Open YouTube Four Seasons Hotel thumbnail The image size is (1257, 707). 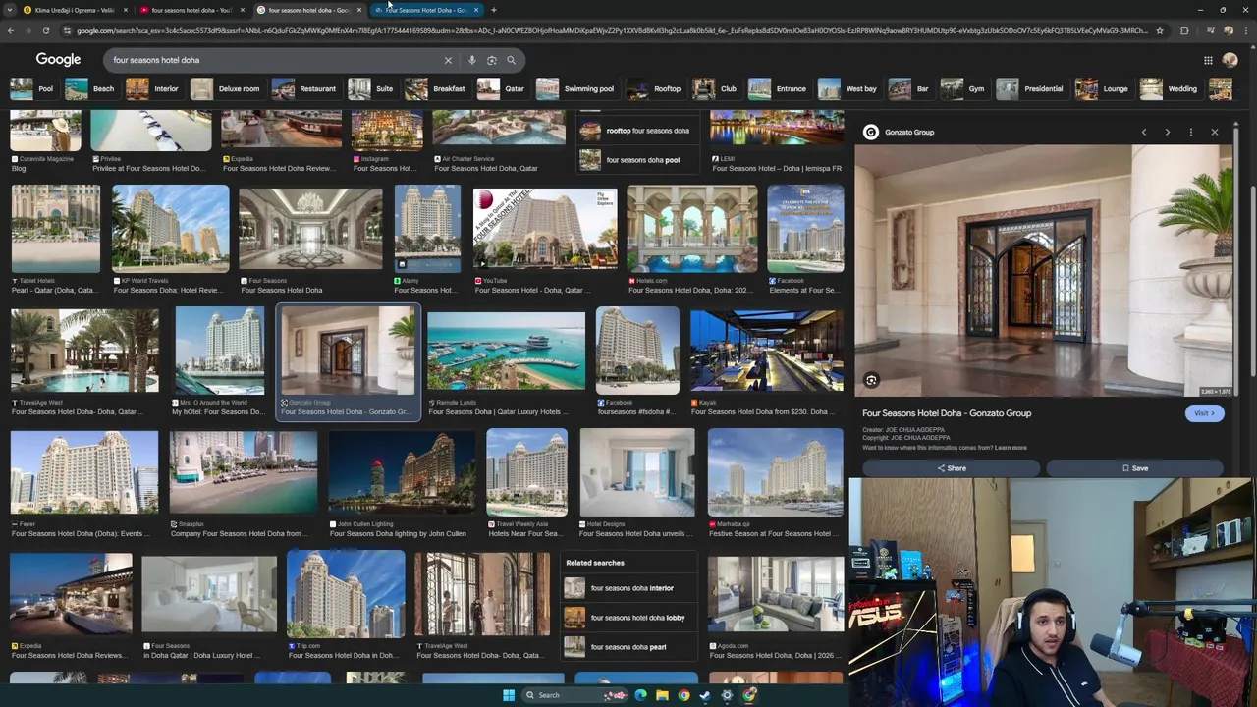click(x=545, y=229)
